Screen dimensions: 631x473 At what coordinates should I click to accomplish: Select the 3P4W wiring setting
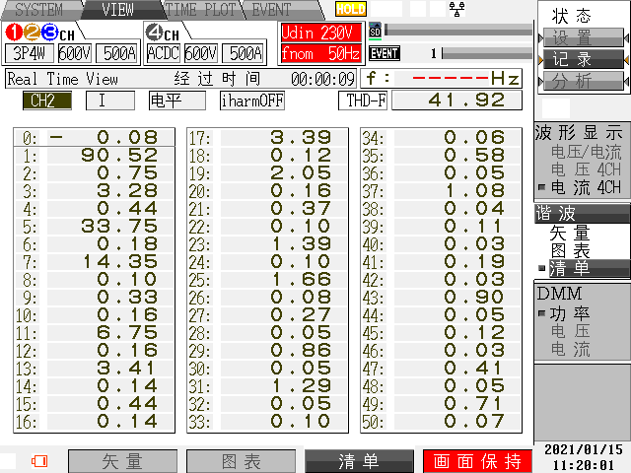tap(30, 53)
